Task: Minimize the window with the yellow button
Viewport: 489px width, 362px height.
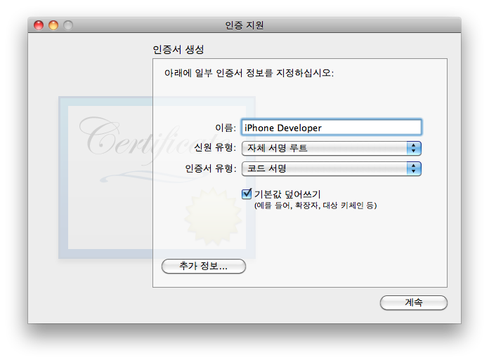Action: coord(53,25)
